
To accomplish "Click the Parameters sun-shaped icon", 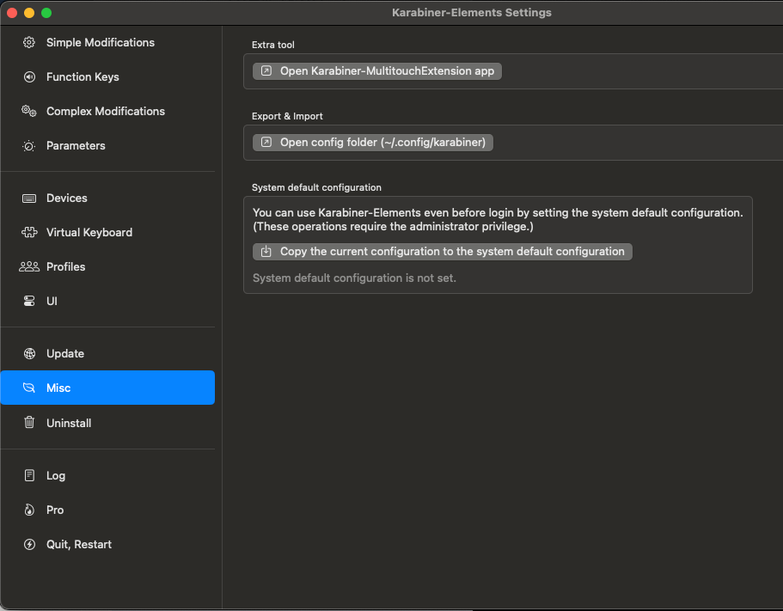I will pos(29,146).
